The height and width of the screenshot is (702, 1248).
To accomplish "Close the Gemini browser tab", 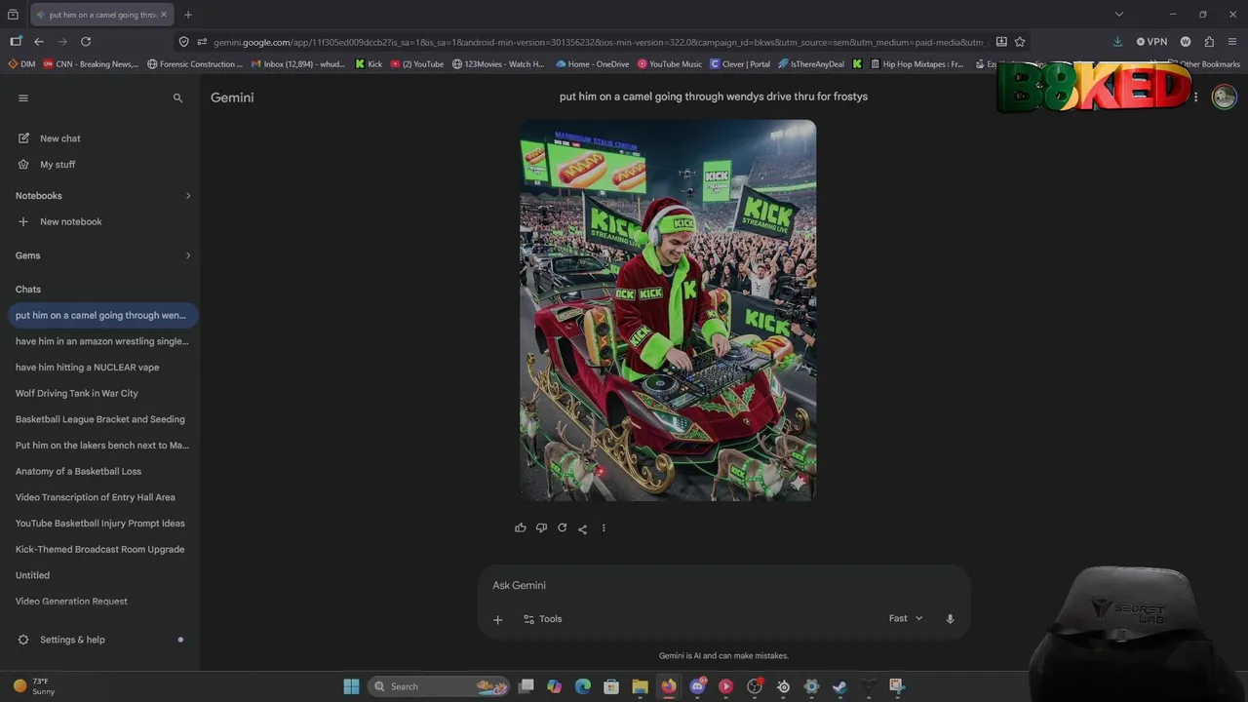I will click(x=164, y=15).
